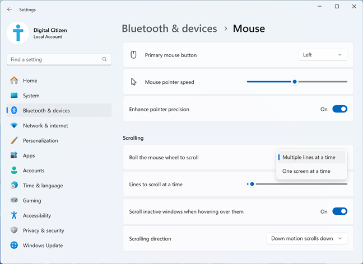Open Accessibility using the person icon
Screen dimensions: 363x264
coord(14,215)
